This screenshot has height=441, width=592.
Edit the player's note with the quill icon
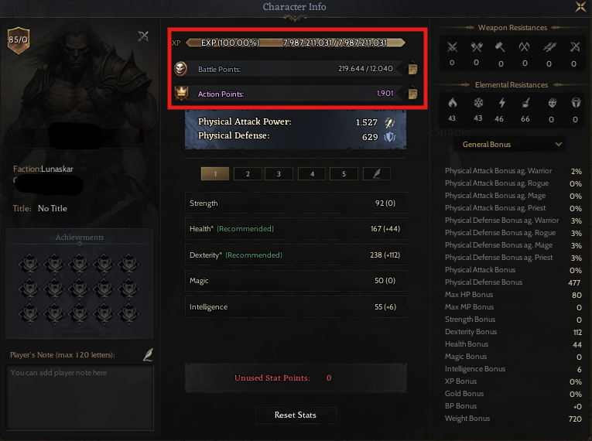pos(148,354)
